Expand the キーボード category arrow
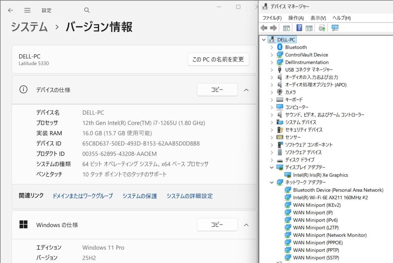This screenshot has width=393, height=263. click(x=271, y=100)
